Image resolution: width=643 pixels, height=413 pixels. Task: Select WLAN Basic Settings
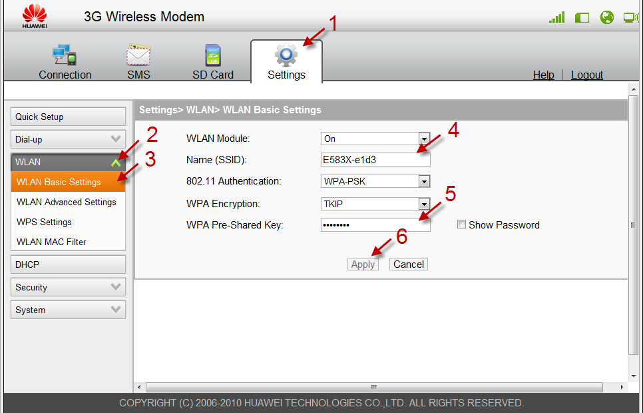click(68, 182)
